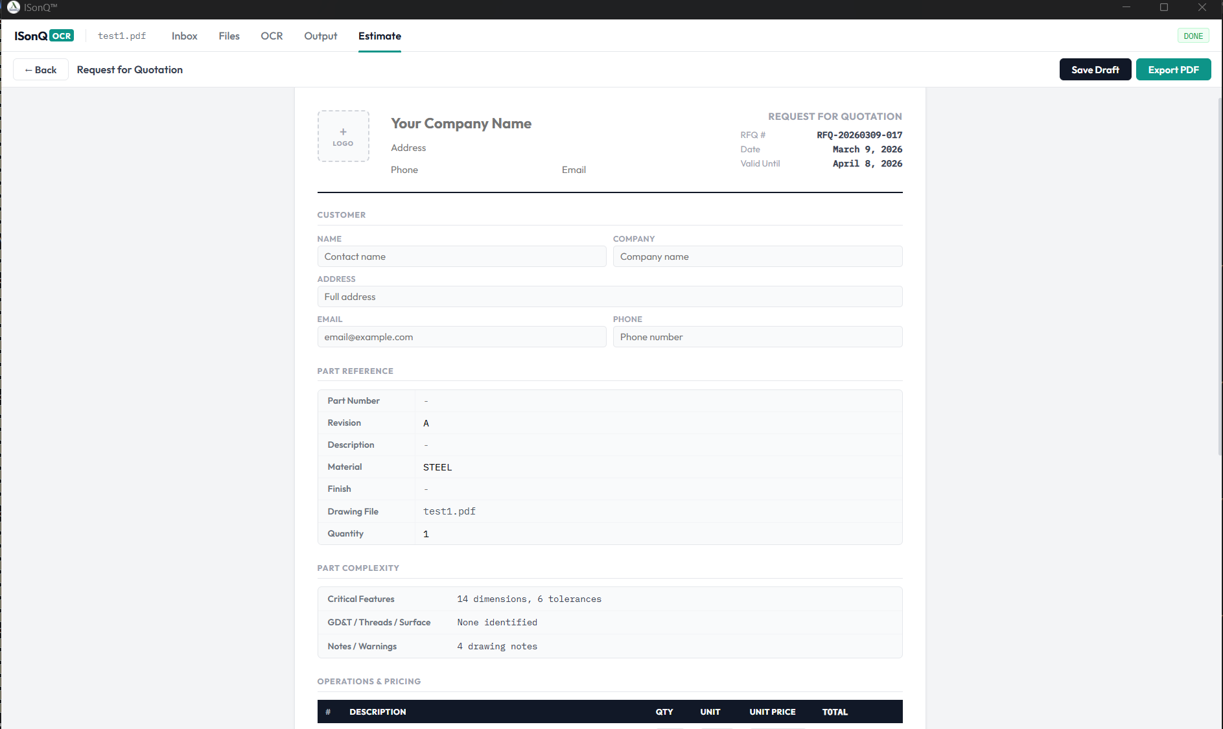Edit the Quantity value 1
This screenshot has width=1223, height=729.
pyautogui.click(x=658, y=534)
